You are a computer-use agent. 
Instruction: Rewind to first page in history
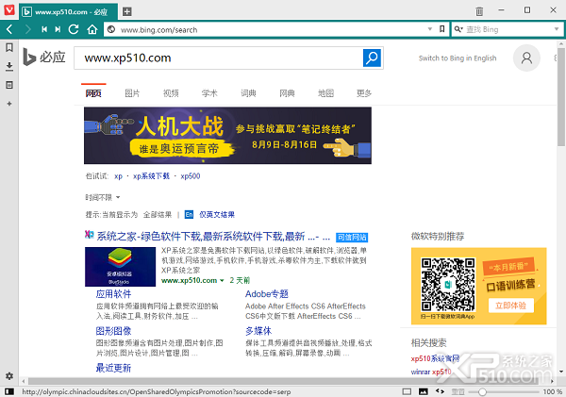pos(44,29)
